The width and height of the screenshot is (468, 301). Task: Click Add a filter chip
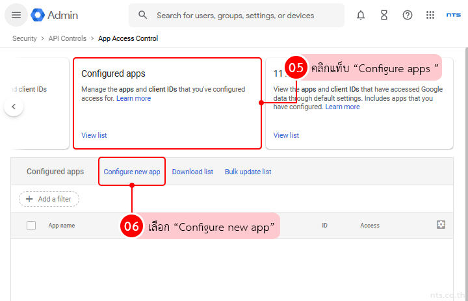coord(49,199)
